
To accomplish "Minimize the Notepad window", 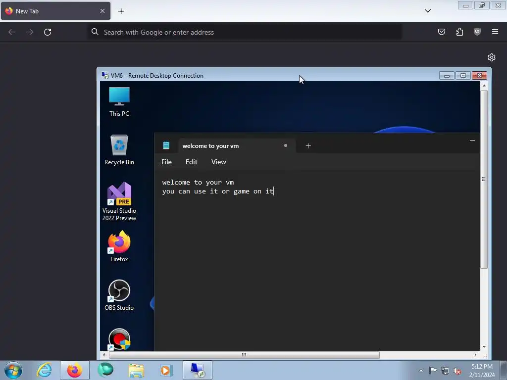I will tap(472, 140).
